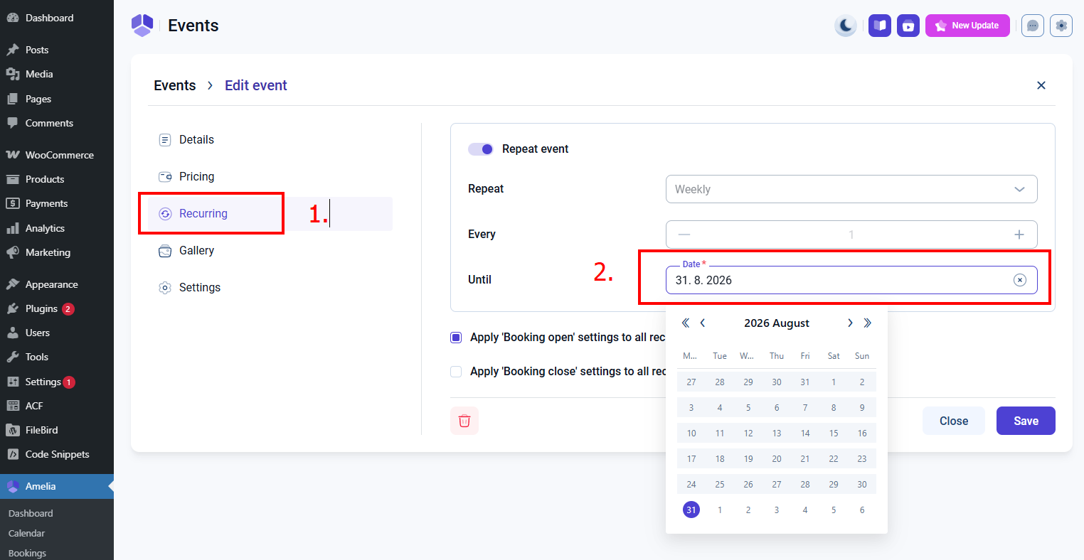Open the video tutorials icon

click(908, 26)
